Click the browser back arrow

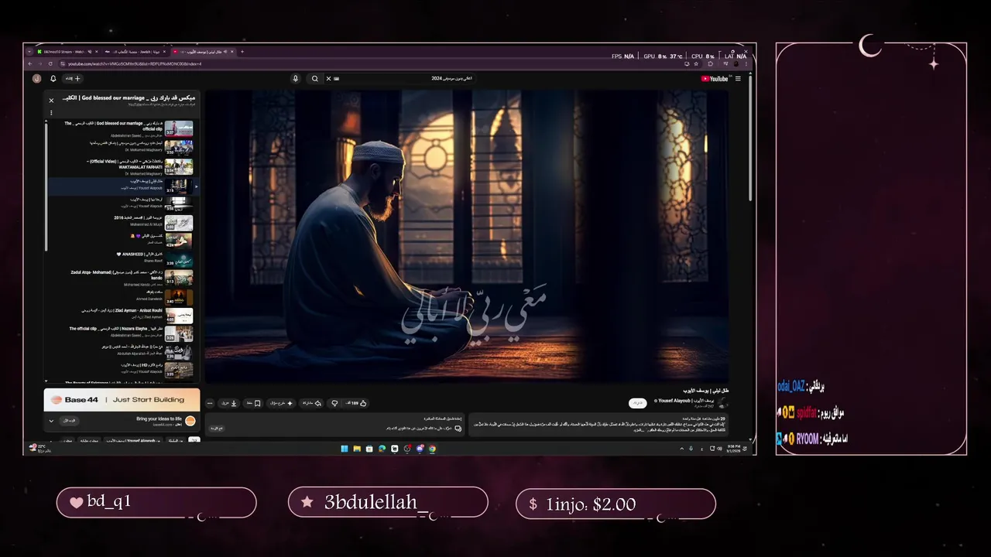[x=30, y=63]
